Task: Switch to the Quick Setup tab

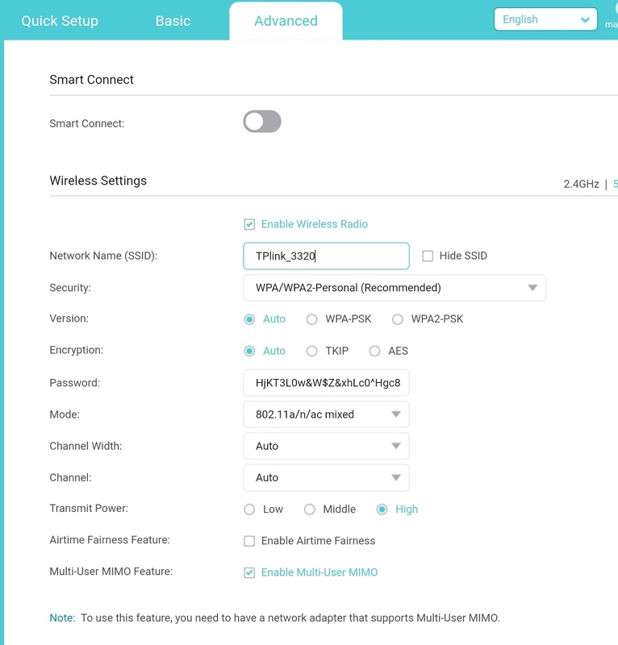Action: pyautogui.click(x=60, y=21)
